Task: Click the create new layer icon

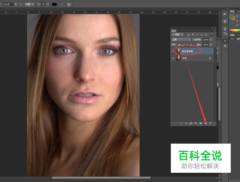Action: coord(205,123)
